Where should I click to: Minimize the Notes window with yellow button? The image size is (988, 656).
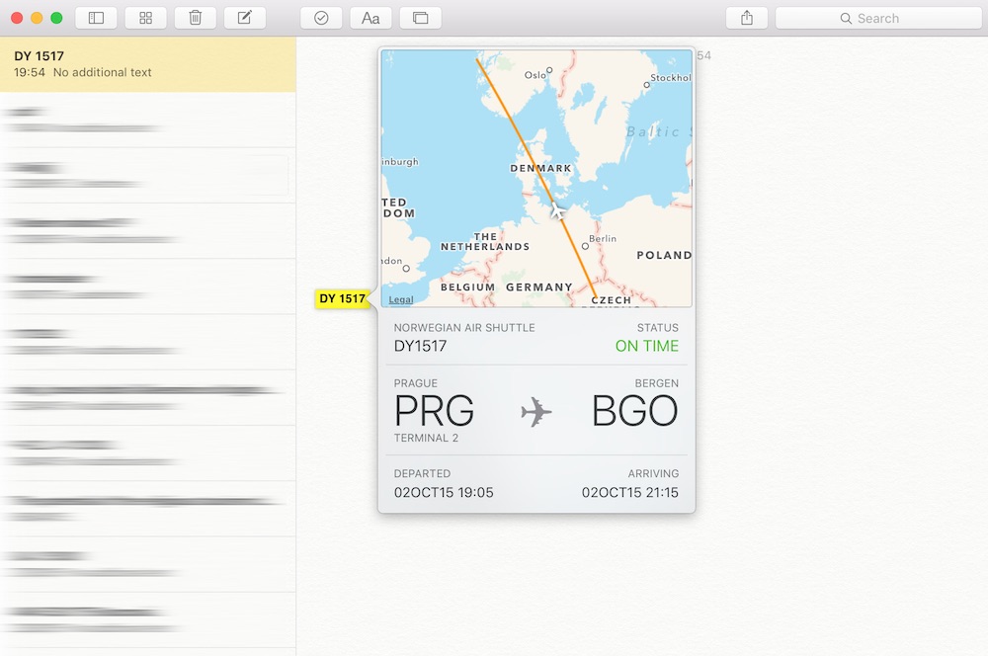[x=37, y=18]
